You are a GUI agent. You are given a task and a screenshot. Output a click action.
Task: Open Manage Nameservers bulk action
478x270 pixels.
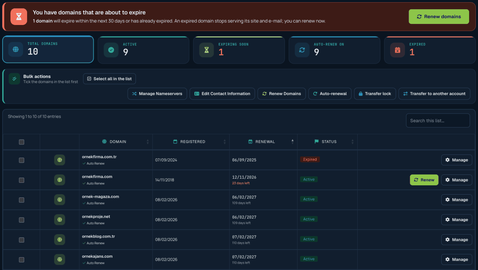(157, 94)
